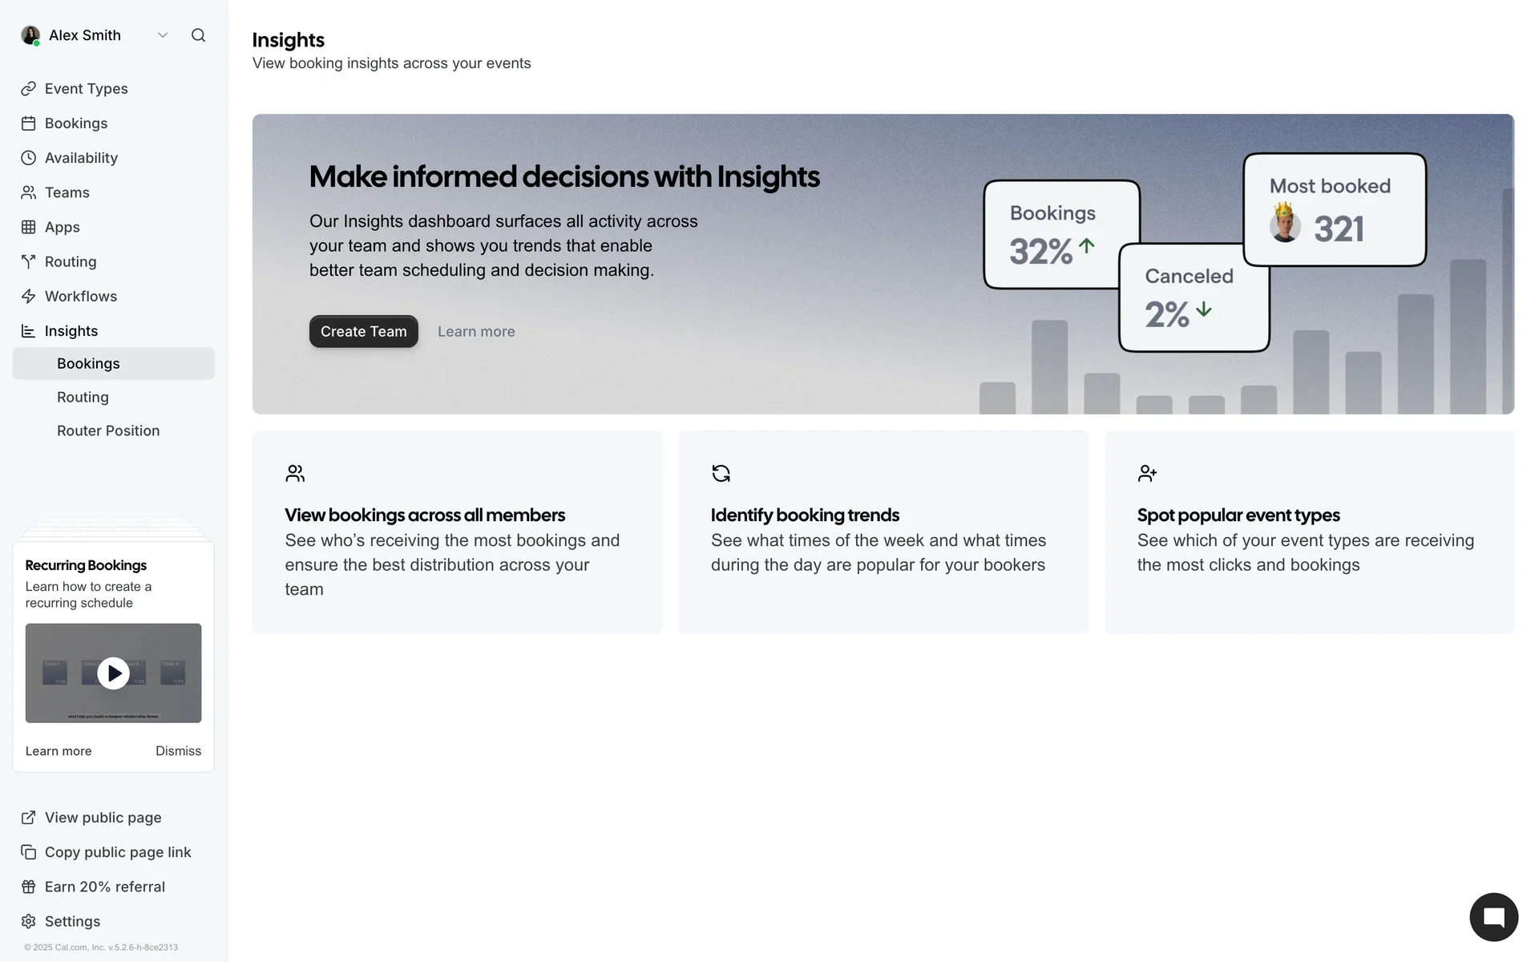Click the Availability clock icon
This screenshot has height=962, width=1539.
(x=29, y=158)
